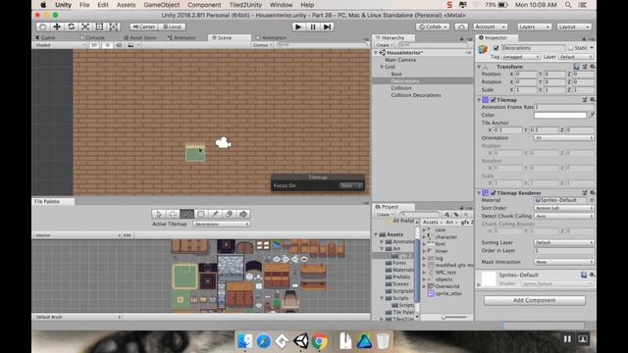The image size is (628, 353).
Task: Open Spotlight search in menu bar
Action: click(x=568, y=5)
